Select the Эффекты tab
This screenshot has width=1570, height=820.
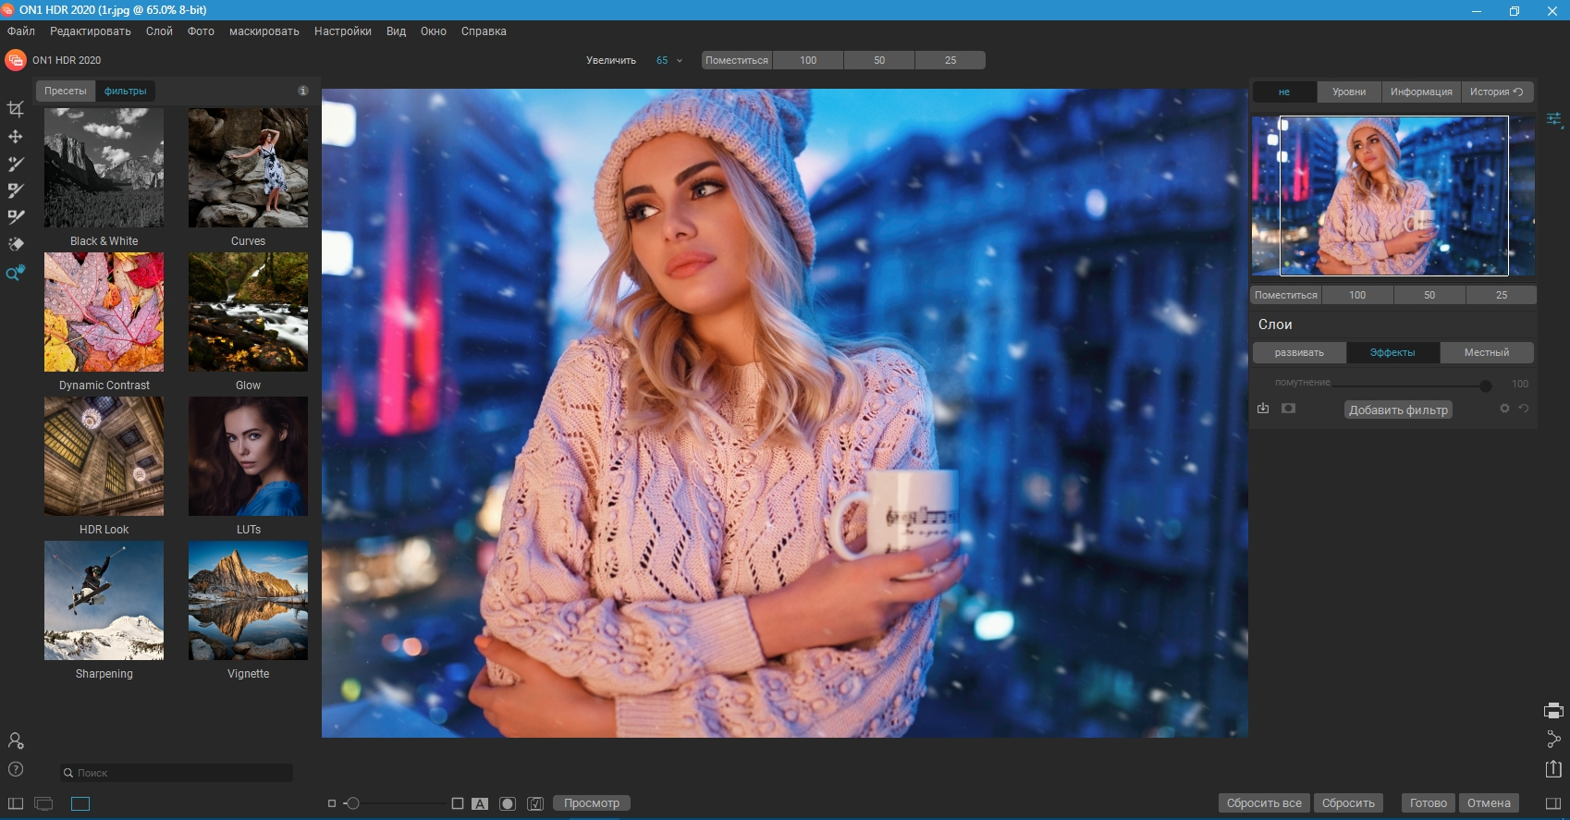pyautogui.click(x=1392, y=352)
